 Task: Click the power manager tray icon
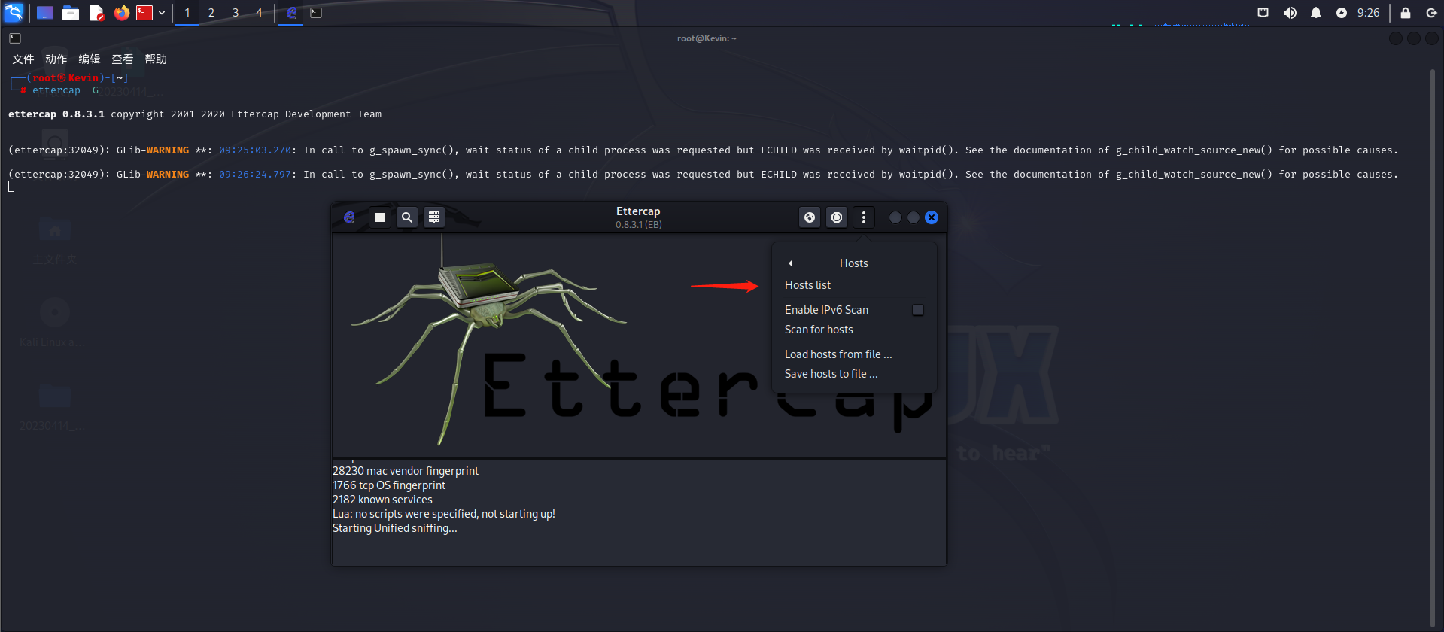point(1342,13)
